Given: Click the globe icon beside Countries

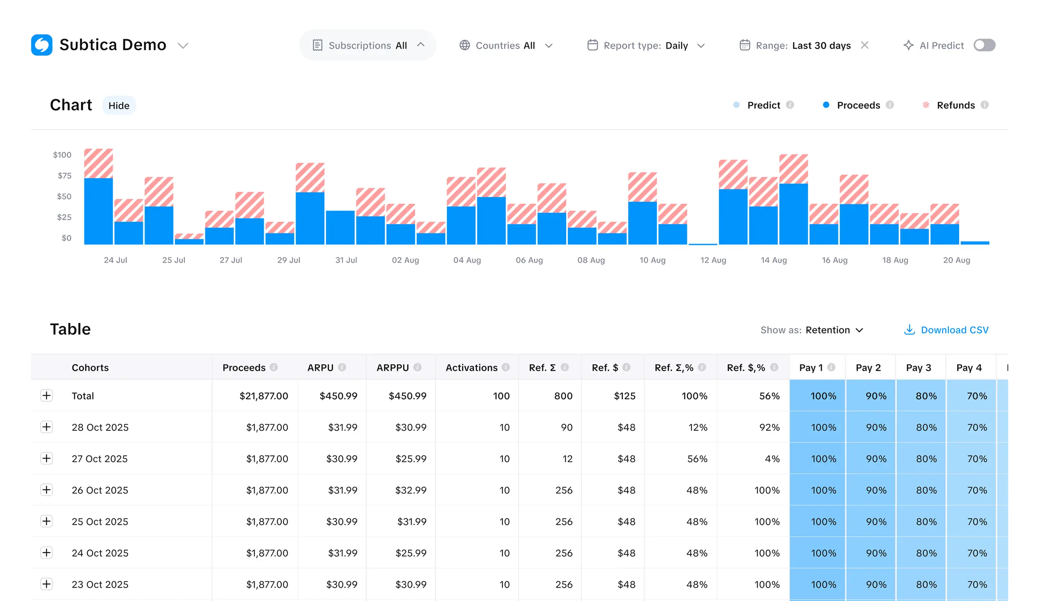Looking at the screenshot, I should (465, 45).
